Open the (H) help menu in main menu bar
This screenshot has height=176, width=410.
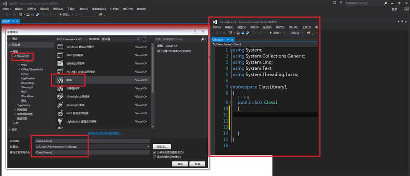[141, 9]
